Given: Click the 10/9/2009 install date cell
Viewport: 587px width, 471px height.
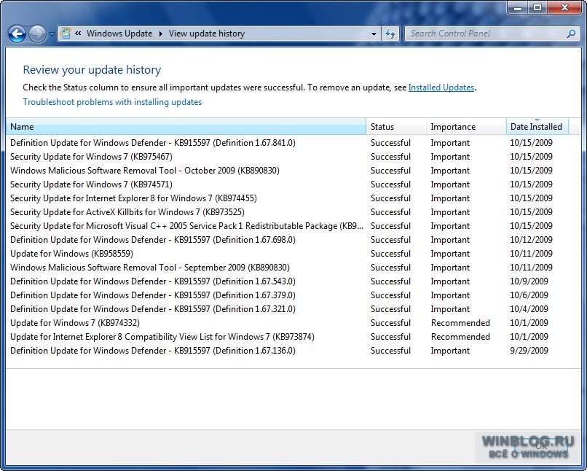Looking at the screenshot, I should 529,281.
